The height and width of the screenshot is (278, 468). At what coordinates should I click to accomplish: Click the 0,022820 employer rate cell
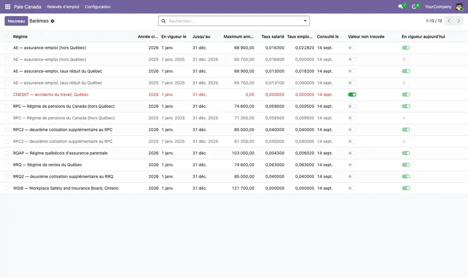pyautogui.click(x=304, y=48)
